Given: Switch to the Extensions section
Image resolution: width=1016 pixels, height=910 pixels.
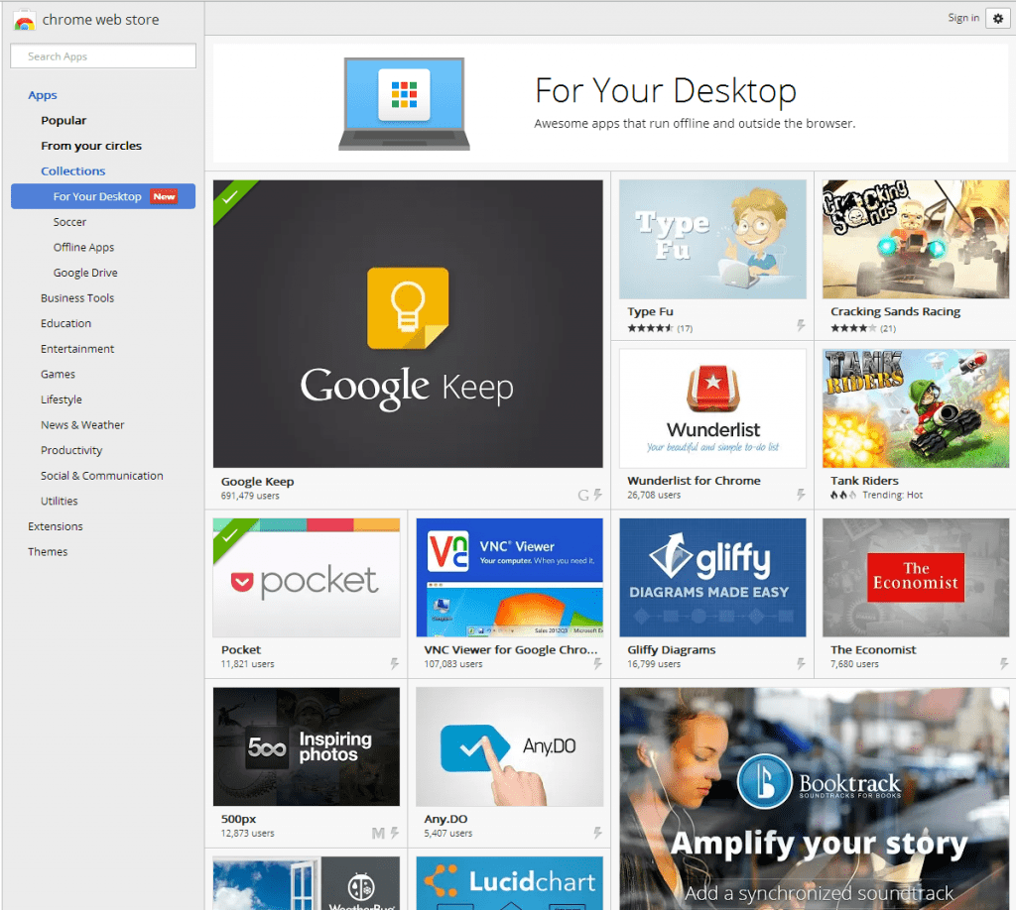Looking at the screenshot, I should pos(55,526).
